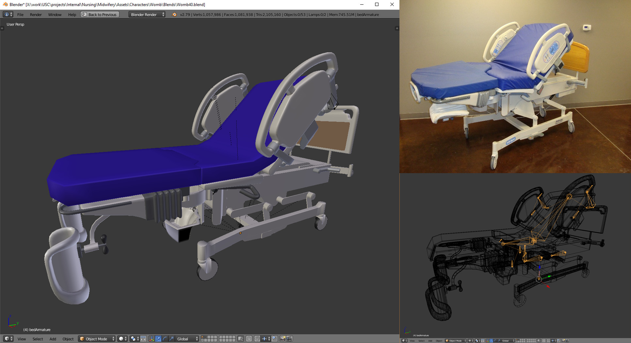This screenshot has width=631, height=343.
Task: Open the Info editor type selector
Action: (x=8, y=14)
